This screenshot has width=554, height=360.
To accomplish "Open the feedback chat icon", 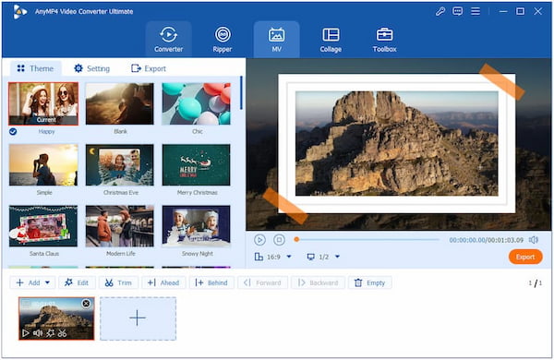I will [458, 11].
